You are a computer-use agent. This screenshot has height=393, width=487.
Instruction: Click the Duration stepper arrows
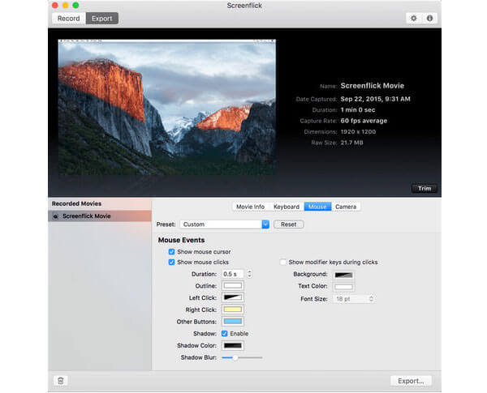pos(249,274)
